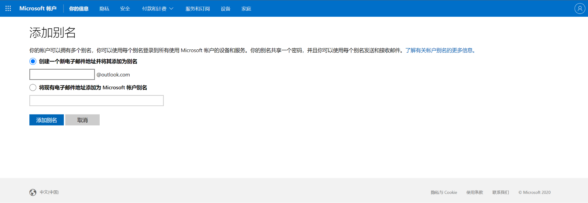Click the 添加别名 page heading

(53, 33)
